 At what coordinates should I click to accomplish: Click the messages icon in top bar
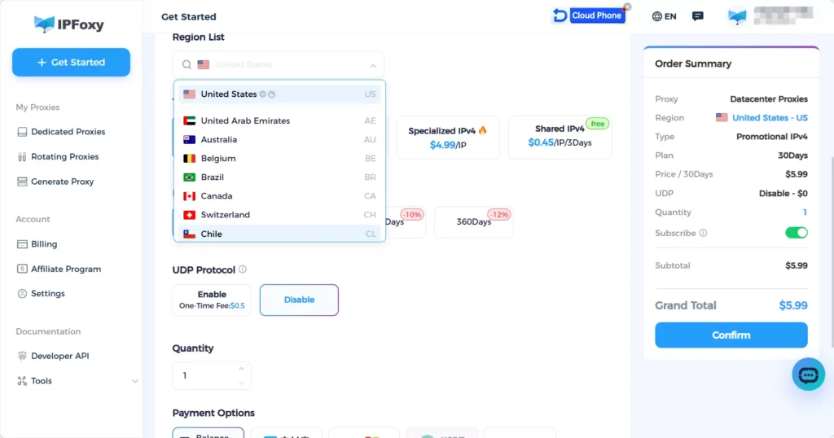697,16
